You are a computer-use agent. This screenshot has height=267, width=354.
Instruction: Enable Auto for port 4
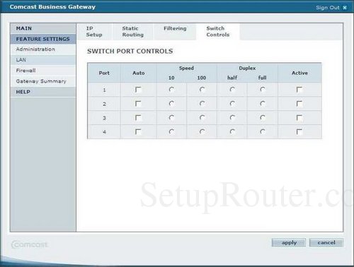(138, 131)
